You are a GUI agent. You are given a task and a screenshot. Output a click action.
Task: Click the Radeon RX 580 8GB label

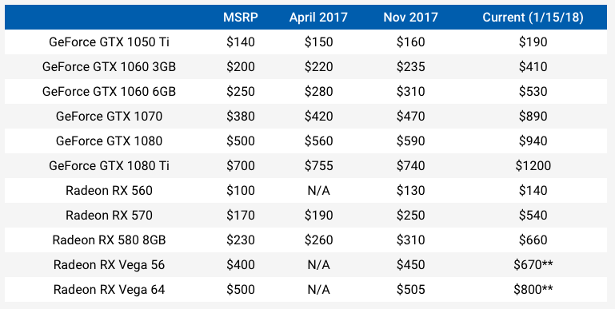tap(109, 240)
